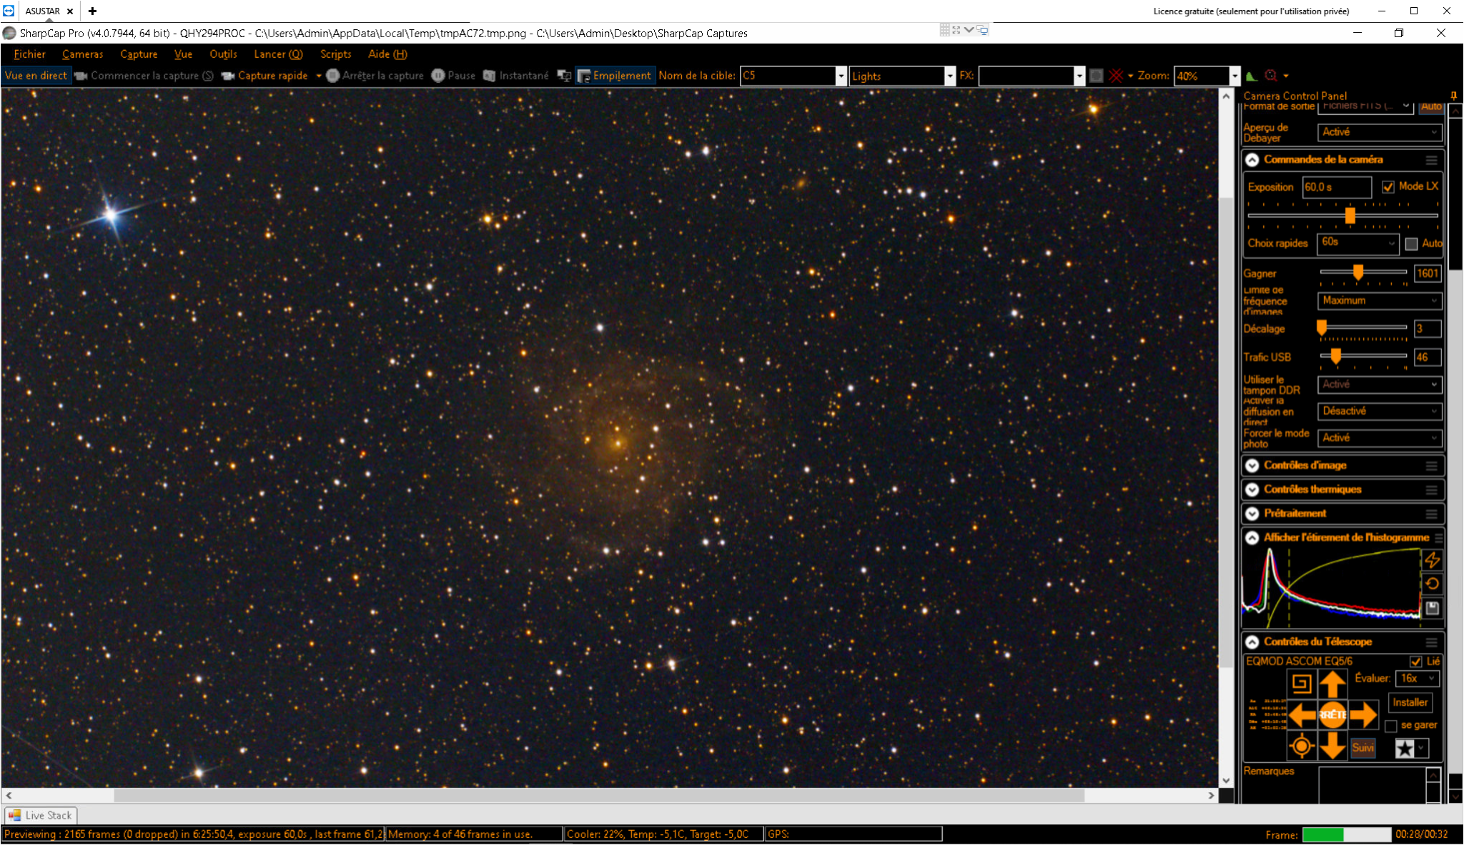Open Nom de la cible dropdown

(841, 76)
